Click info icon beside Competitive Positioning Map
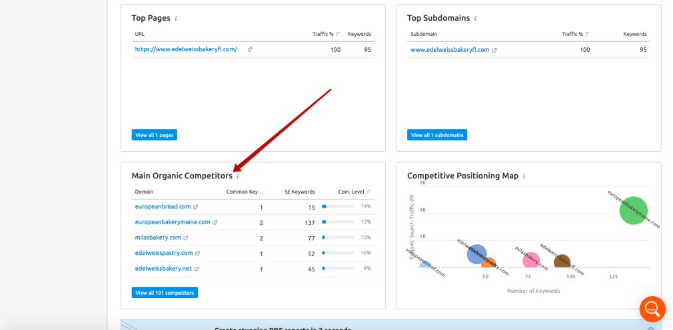This screenshot has height=330, width=673. click(524, 176)
